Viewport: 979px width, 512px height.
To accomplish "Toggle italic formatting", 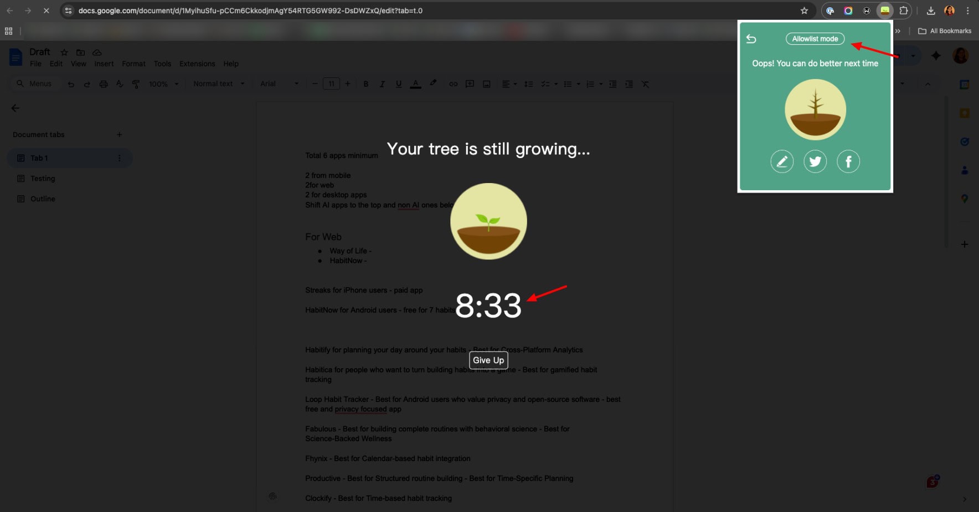I will (x=382, y=84).
